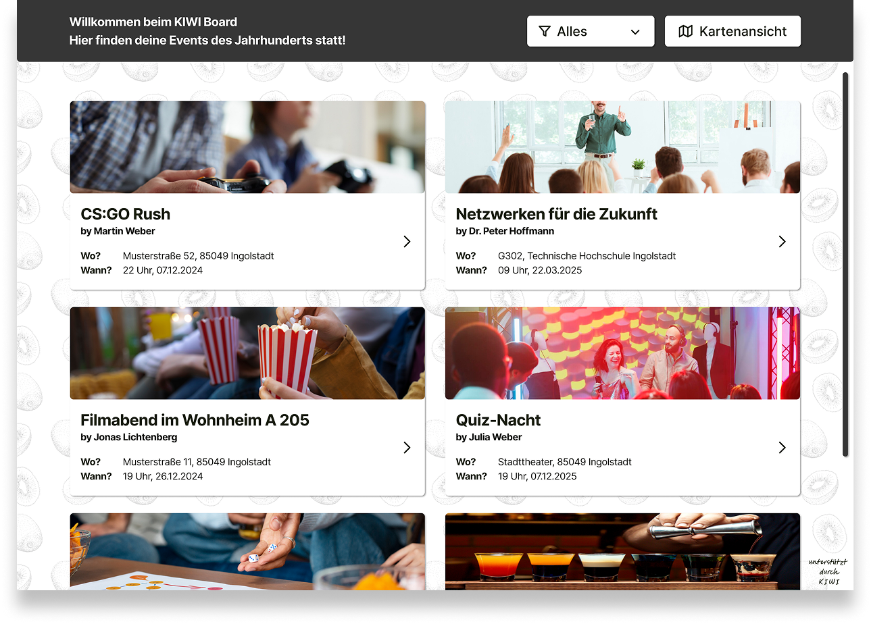Open the Alles filter dropdown
The height and width of the screenshot is (624, 871).
pos(590,32)
